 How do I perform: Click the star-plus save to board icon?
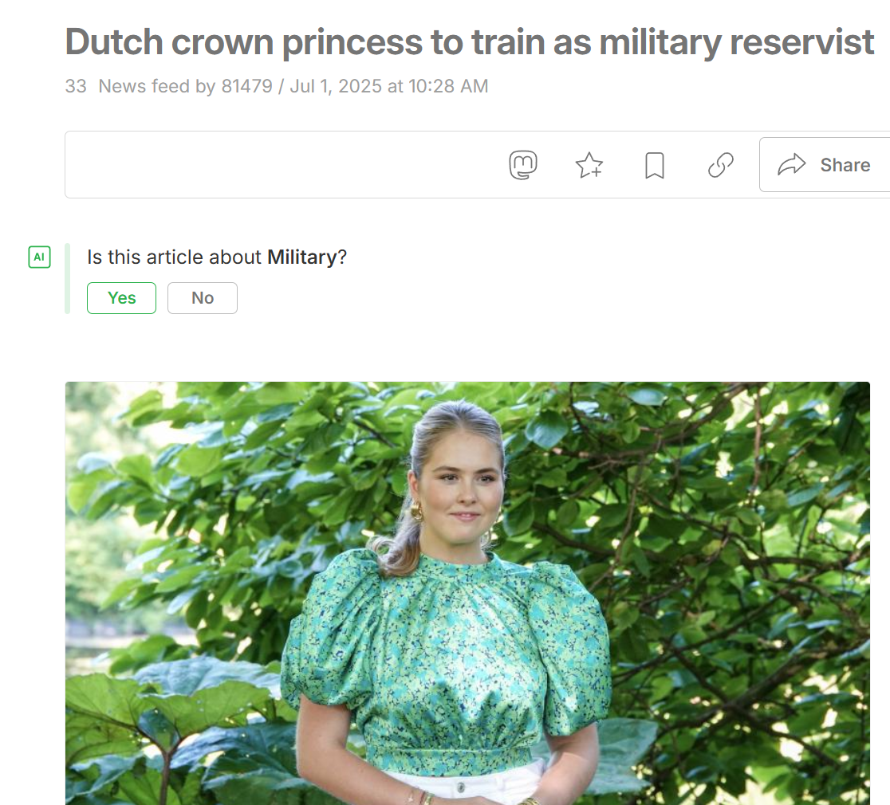pos(589,165)
